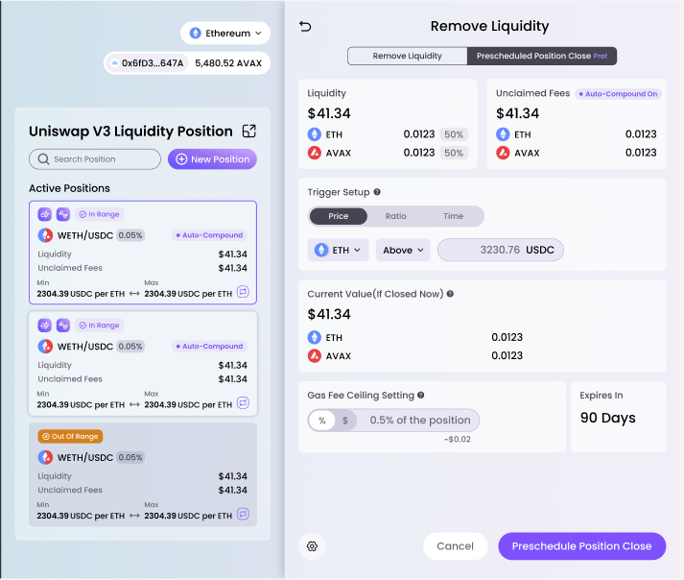684x580 pixels.
Task: Expand the Above condition dropdown
Action: tap(403, 250)
